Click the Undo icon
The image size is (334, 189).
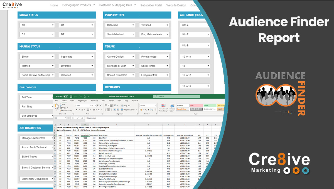[75, 96]
